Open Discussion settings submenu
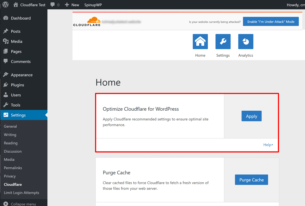Image resolution: width=305 pixels, height=206 pixels. click(x=13, y=151)
